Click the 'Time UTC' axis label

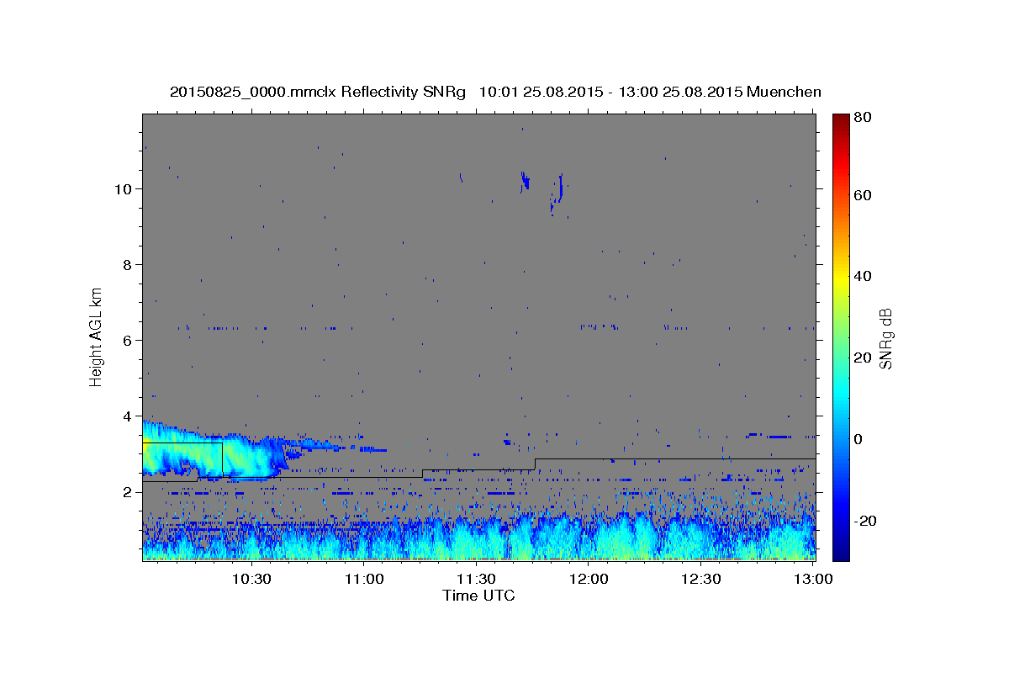tap(478, 596)
